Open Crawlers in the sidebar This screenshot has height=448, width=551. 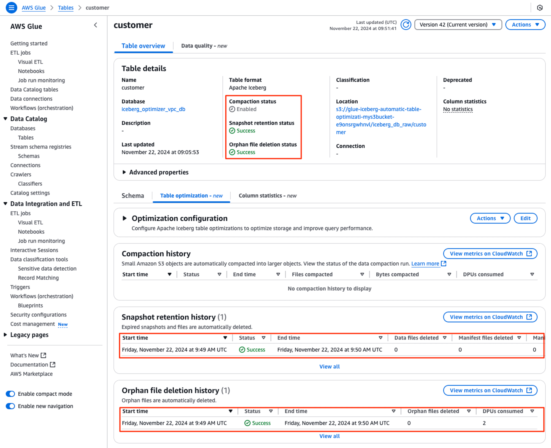(21, 174)
